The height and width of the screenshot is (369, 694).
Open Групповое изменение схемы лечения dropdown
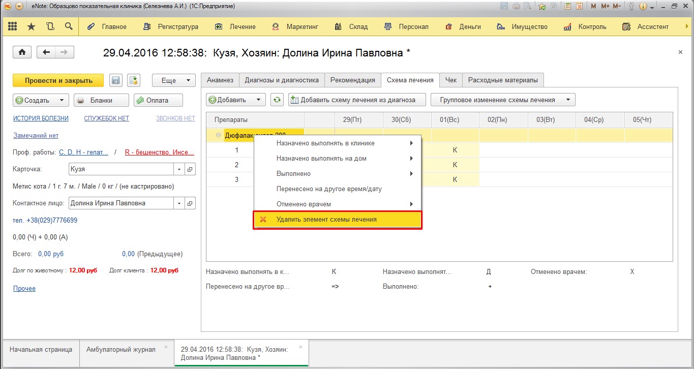point(503,100)
